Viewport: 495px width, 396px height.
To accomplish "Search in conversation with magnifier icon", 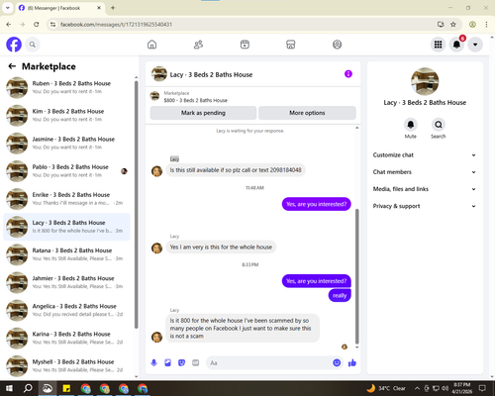I will click(x=439, y=125).
